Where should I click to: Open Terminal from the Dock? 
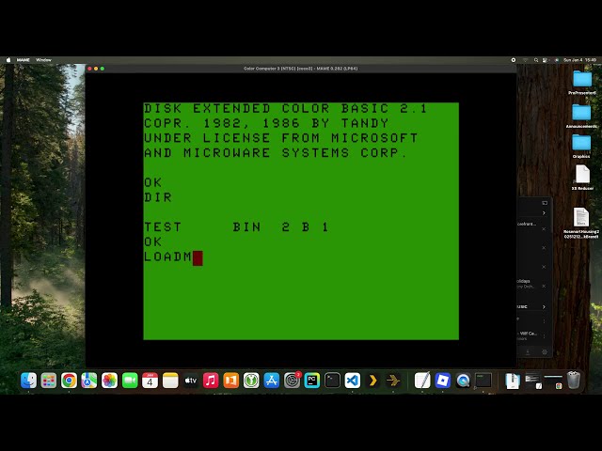332,381
